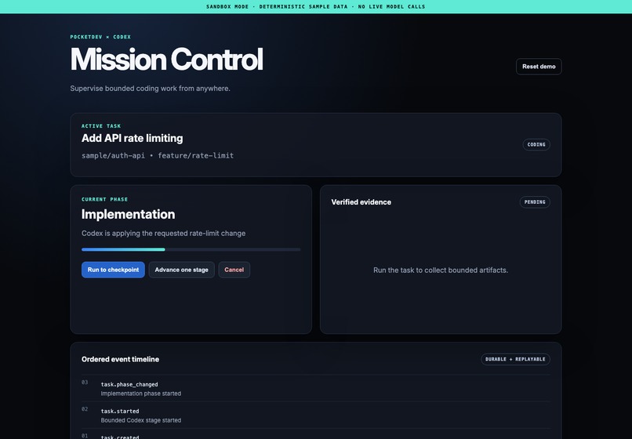Cancel the active task

pos(234,270)
